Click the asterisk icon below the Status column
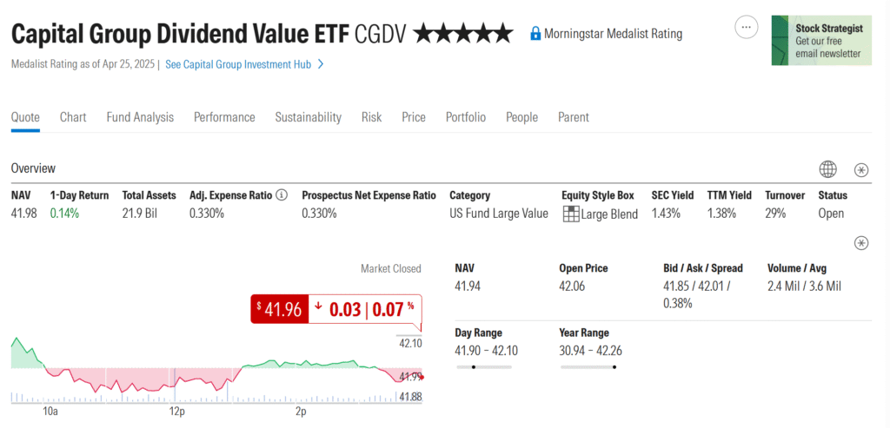Viewport: 890px width, 428px height. click(861, 243)
